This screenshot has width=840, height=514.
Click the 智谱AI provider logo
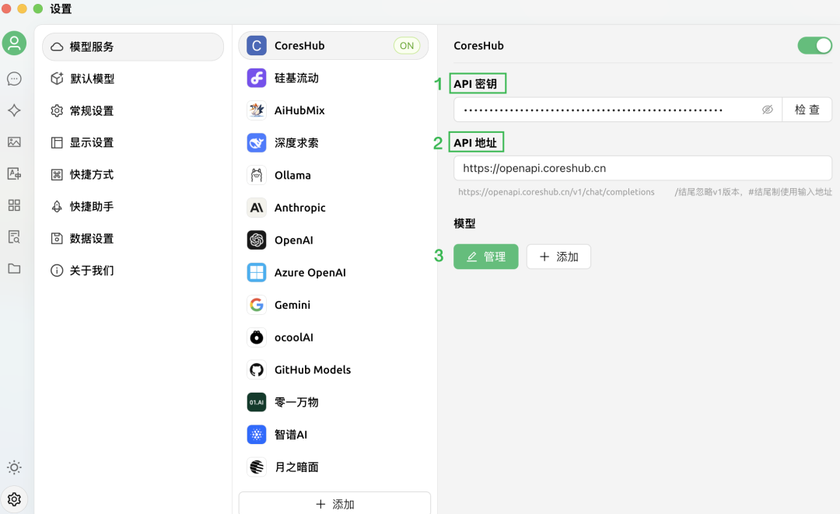click(257, 434)
